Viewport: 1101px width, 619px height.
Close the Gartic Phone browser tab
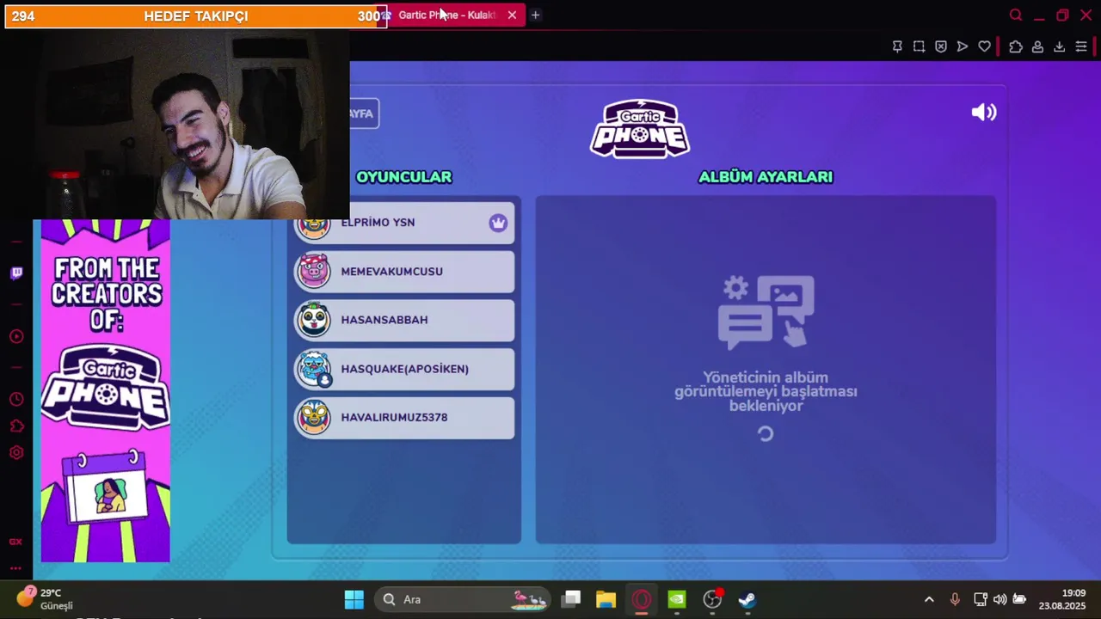512,15
